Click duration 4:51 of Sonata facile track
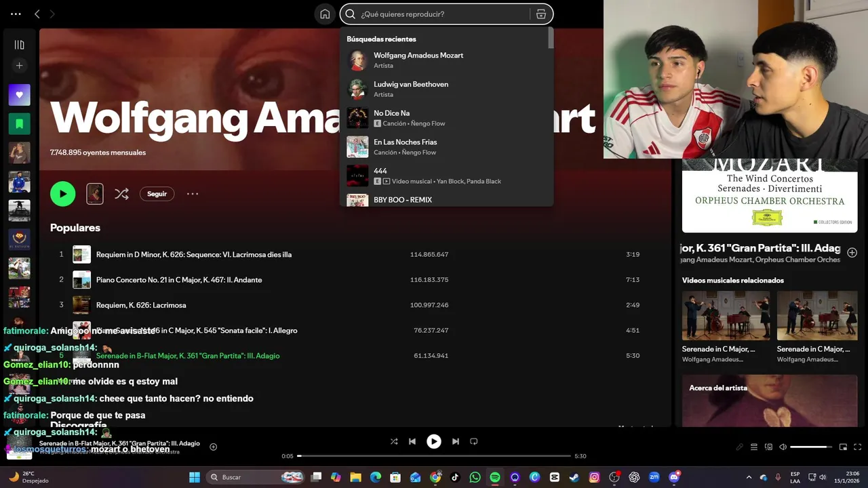Image resolution: width=868 pixels, height=488 pixels. pyautogui.click(x=632, y=331)
